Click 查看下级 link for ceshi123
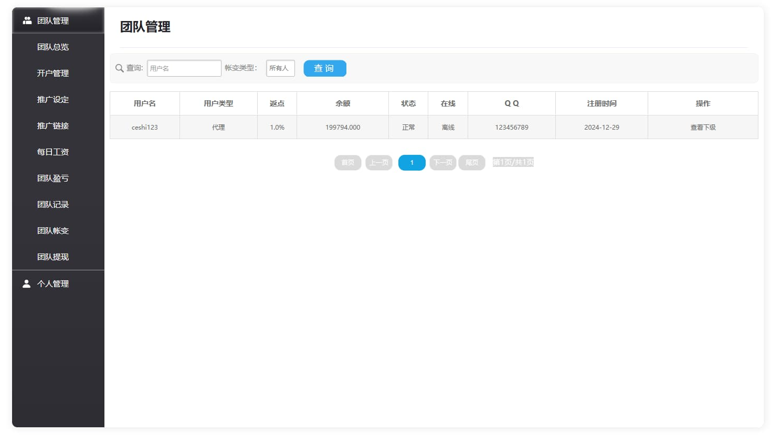The image size is (781, 443). click(x=703, y=127)
